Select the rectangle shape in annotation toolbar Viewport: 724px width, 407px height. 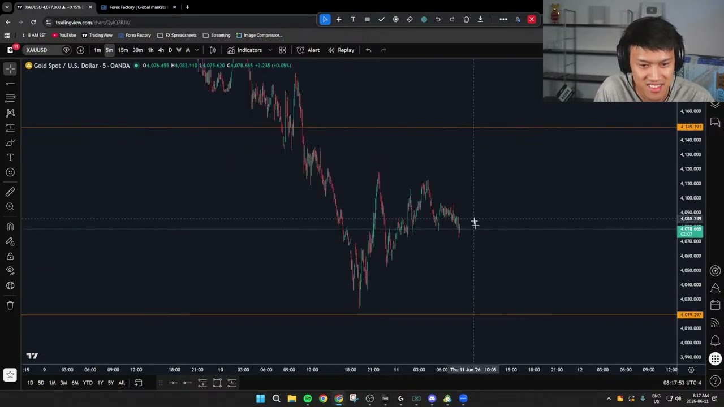click(367, 19)
